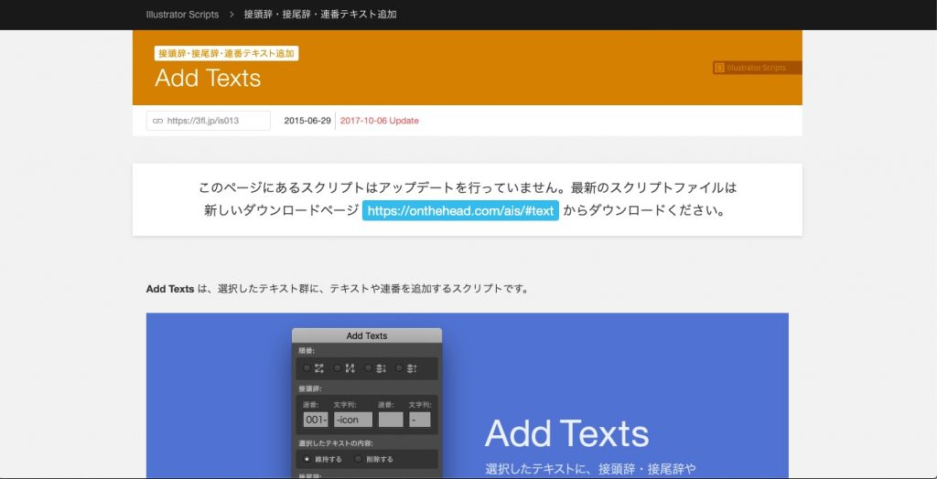937x479 pixels.
Task: Open the https://onthehead.com/ais/#text download link
Action: click(461, 211)
